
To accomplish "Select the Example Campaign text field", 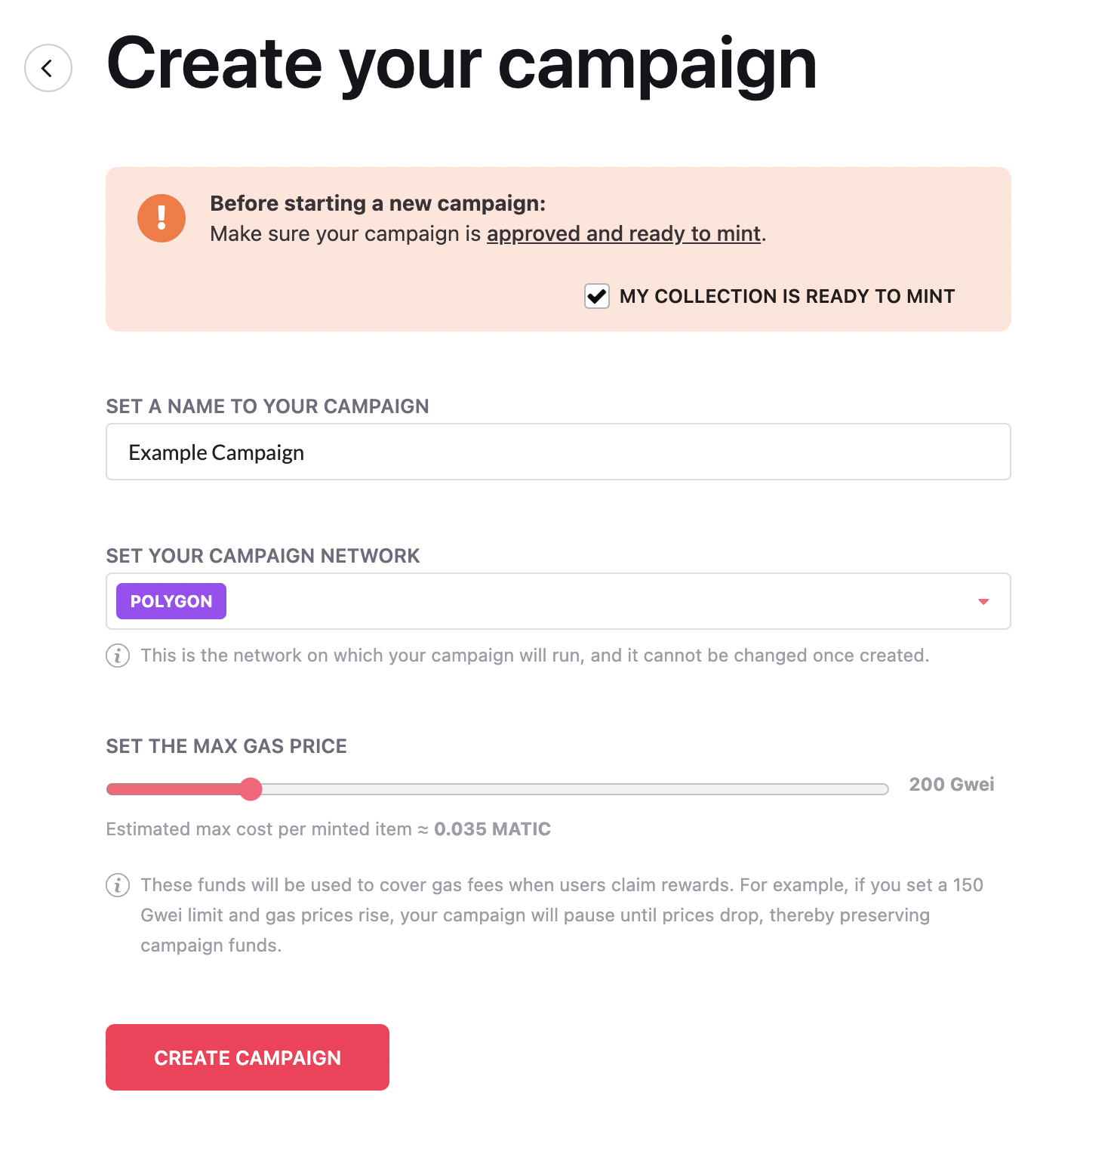I will point(558,452).
